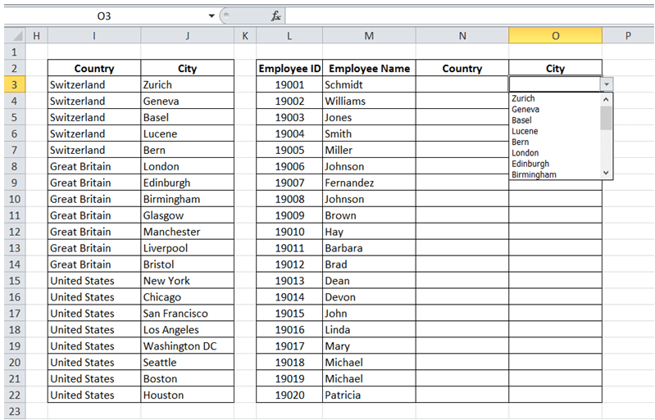The width and height of the screenshot is (655, 420).
Task: Click employee ID cell 19010
Action: click(289, 232)
